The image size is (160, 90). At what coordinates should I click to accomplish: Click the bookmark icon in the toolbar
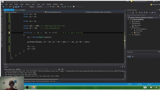click(x=74, y=7)
